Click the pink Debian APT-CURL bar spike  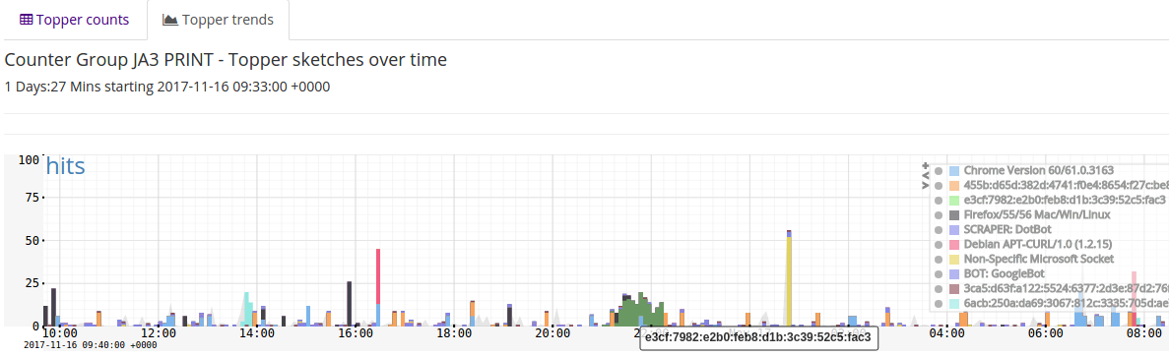pos(378,276)
